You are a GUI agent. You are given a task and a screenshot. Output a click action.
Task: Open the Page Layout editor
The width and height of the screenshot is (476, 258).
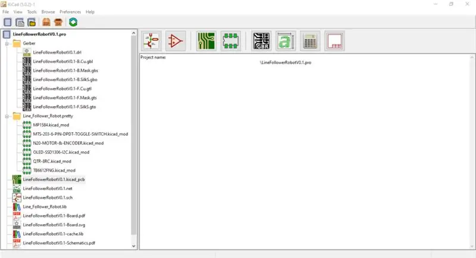(334, 41)
